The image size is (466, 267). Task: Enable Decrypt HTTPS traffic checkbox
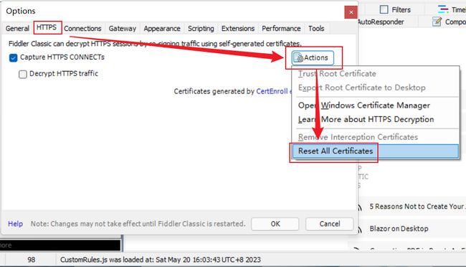tap(23, 74)
